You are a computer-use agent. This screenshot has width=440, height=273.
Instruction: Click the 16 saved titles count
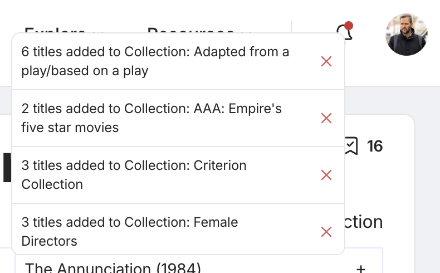375,146
